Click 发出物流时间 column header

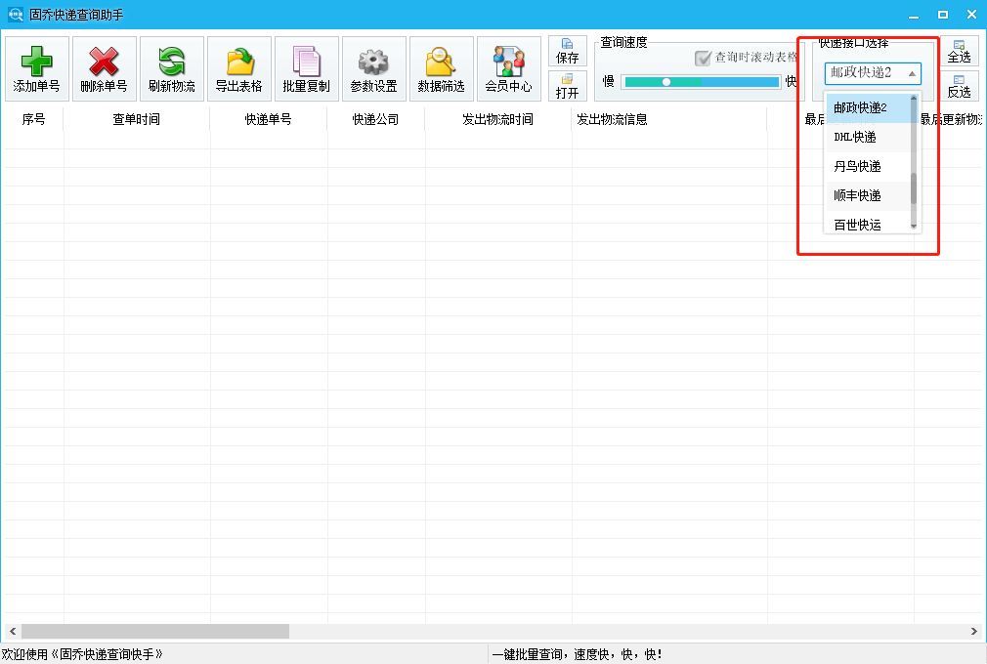pyautogui.click(x=498, y=119)
